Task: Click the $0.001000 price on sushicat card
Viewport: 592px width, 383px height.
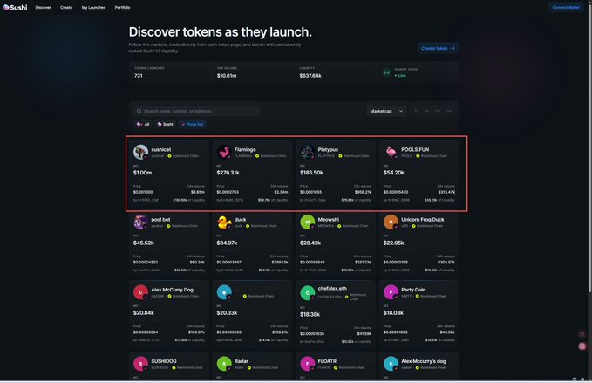Action: click(x=143, y=192)
